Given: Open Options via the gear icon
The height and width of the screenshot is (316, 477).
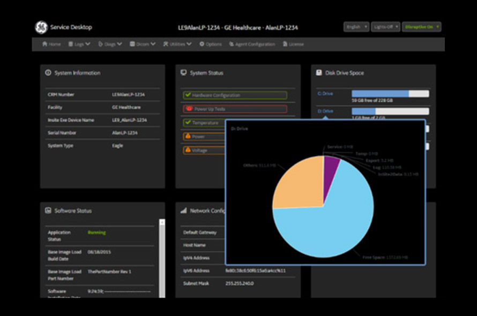Looking at the screenshot, I should pos(202,44).
